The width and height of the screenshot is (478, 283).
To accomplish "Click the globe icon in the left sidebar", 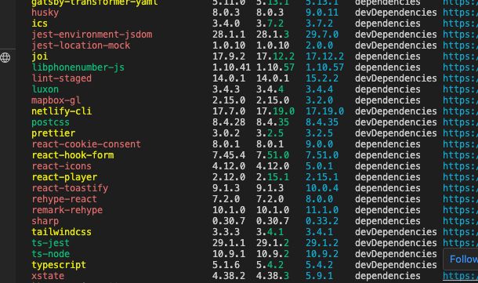I will tap(5, 57).
